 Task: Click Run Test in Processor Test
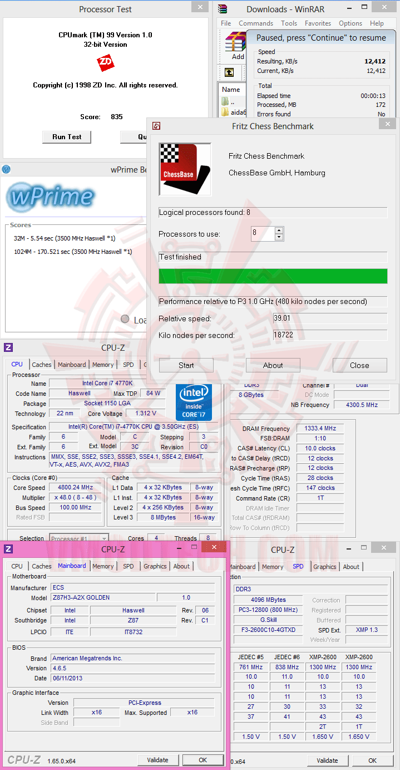click(x=67, y=137)
